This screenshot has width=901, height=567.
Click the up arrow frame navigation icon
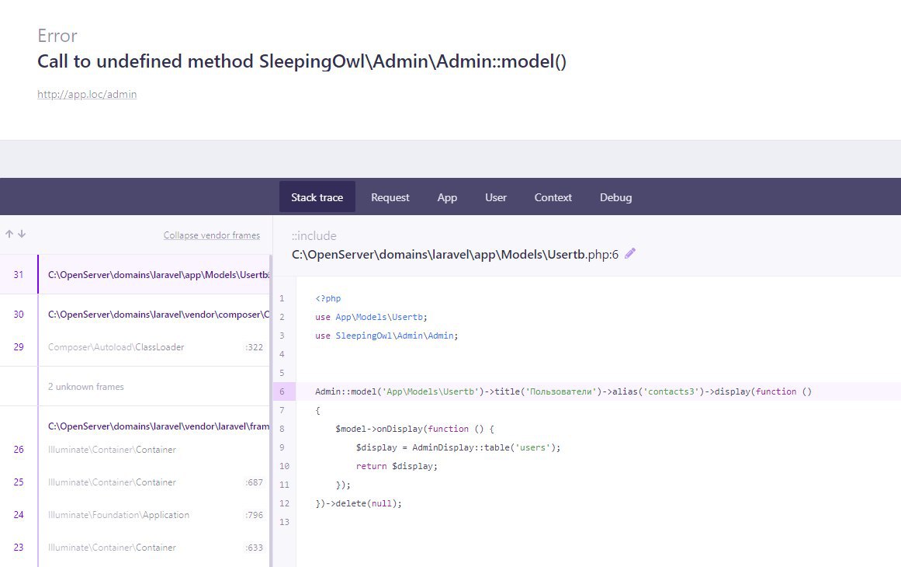click(9, 234)
